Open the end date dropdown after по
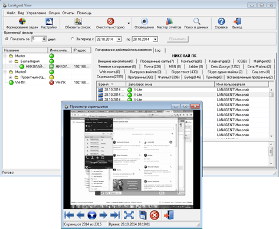279x229 pixels. click(x=155, y=39)
